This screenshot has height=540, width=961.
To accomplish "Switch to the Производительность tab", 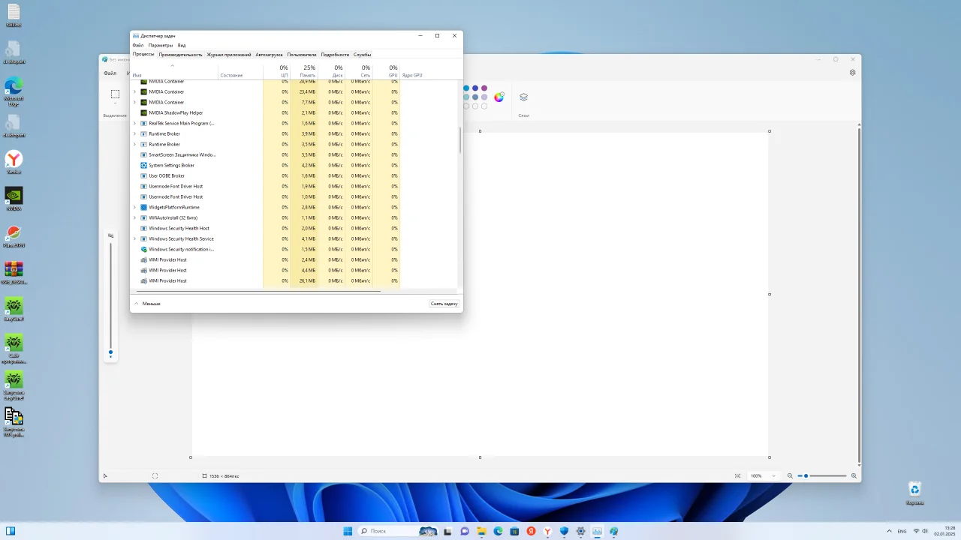I will pos(180,55).
